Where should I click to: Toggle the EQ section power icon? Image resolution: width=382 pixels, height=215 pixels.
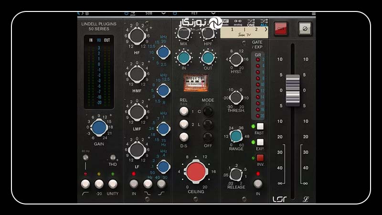127,13
